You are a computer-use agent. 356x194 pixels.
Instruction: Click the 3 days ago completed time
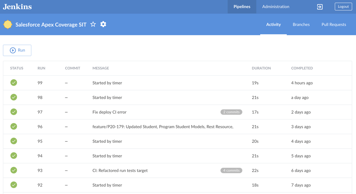click(x=301, y=127)
